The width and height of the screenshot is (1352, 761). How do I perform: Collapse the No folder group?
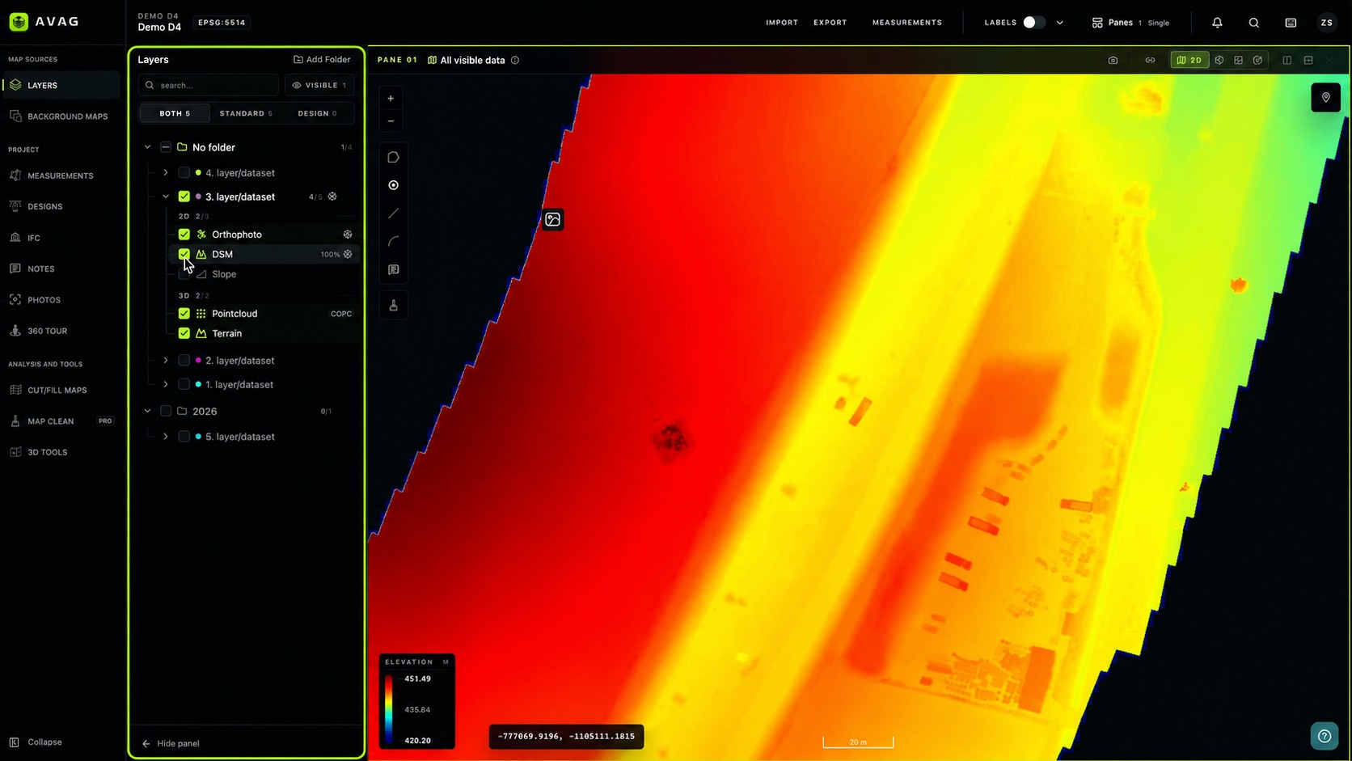point(147,147)
